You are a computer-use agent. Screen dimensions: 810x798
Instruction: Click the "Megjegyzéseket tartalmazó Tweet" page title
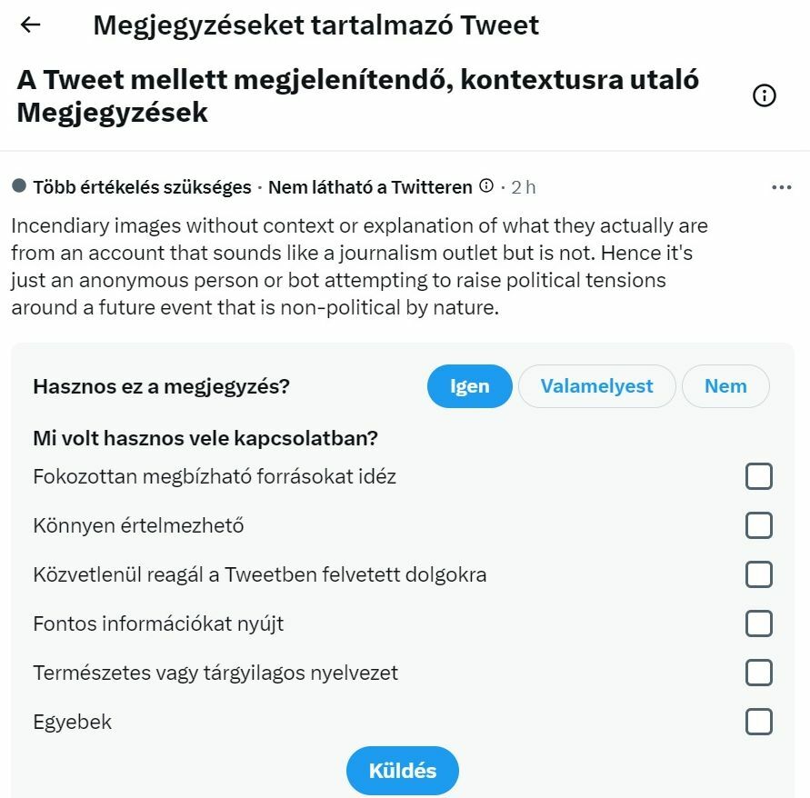click(x=315, y=25)
